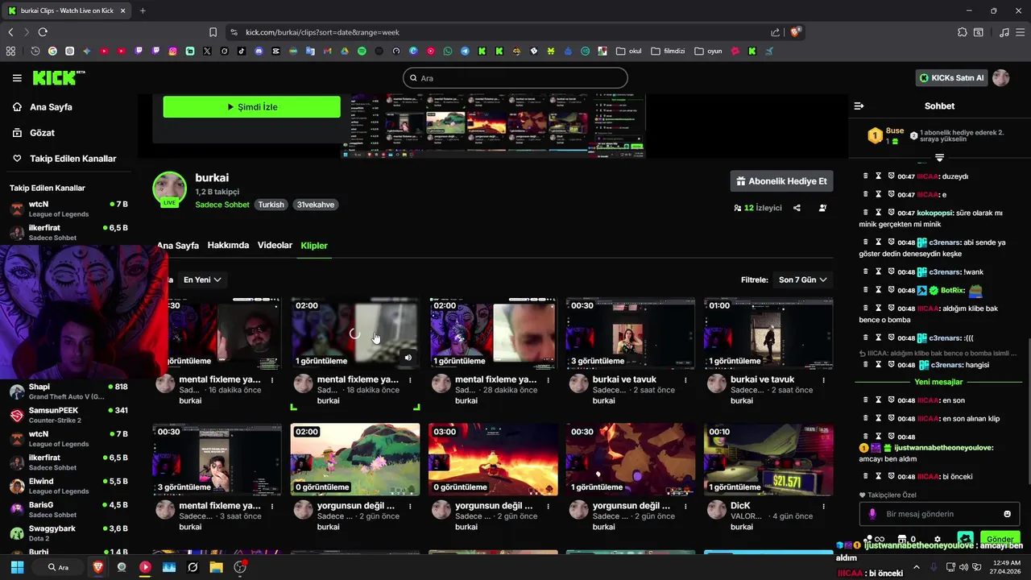Open the profile avatar at top right
This screenshot has width=1031, height=580.
pyautogui.click(x=1000, y=78)
